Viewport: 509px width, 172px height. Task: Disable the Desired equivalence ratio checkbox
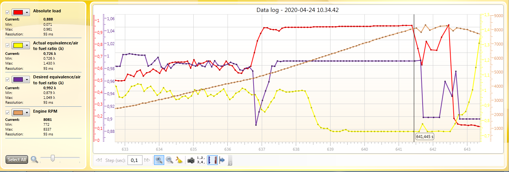click(x=8, y=79)
